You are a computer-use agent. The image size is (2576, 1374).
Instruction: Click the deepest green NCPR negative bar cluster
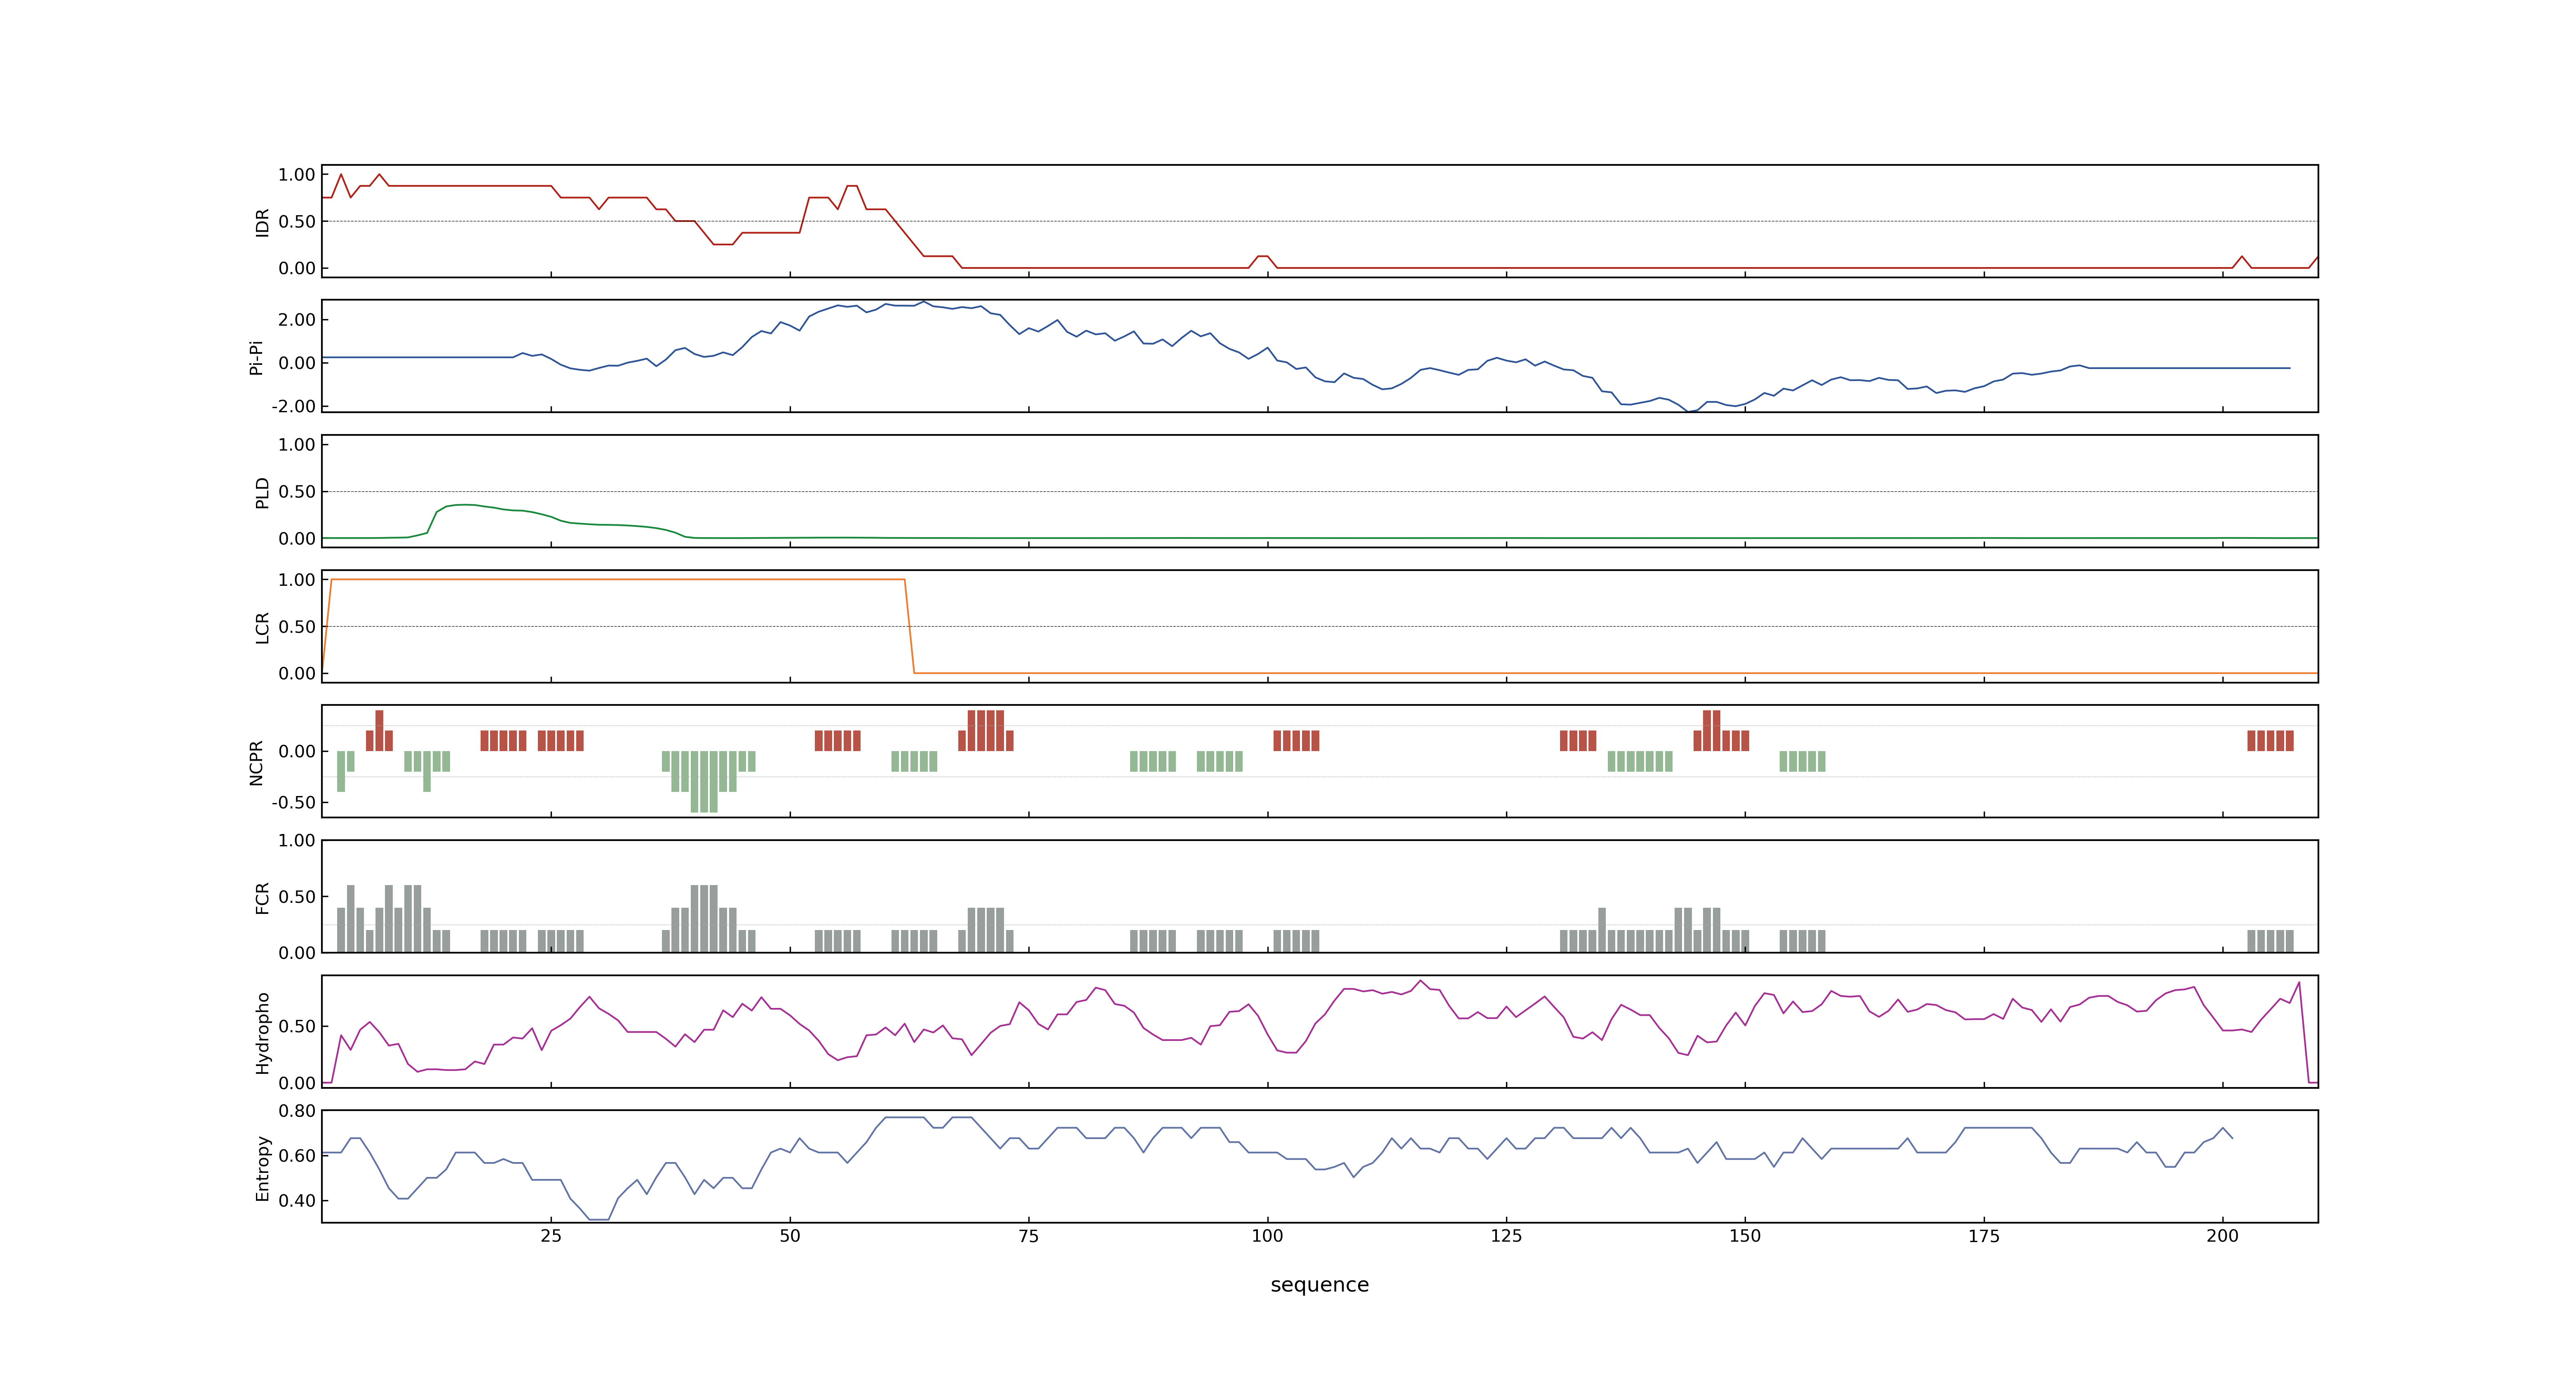point(704,781)
